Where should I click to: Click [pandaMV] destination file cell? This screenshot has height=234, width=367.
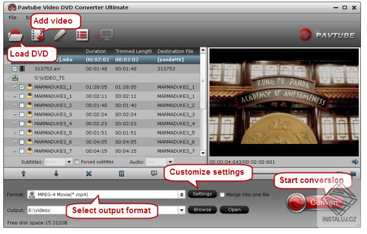(171, 60)
